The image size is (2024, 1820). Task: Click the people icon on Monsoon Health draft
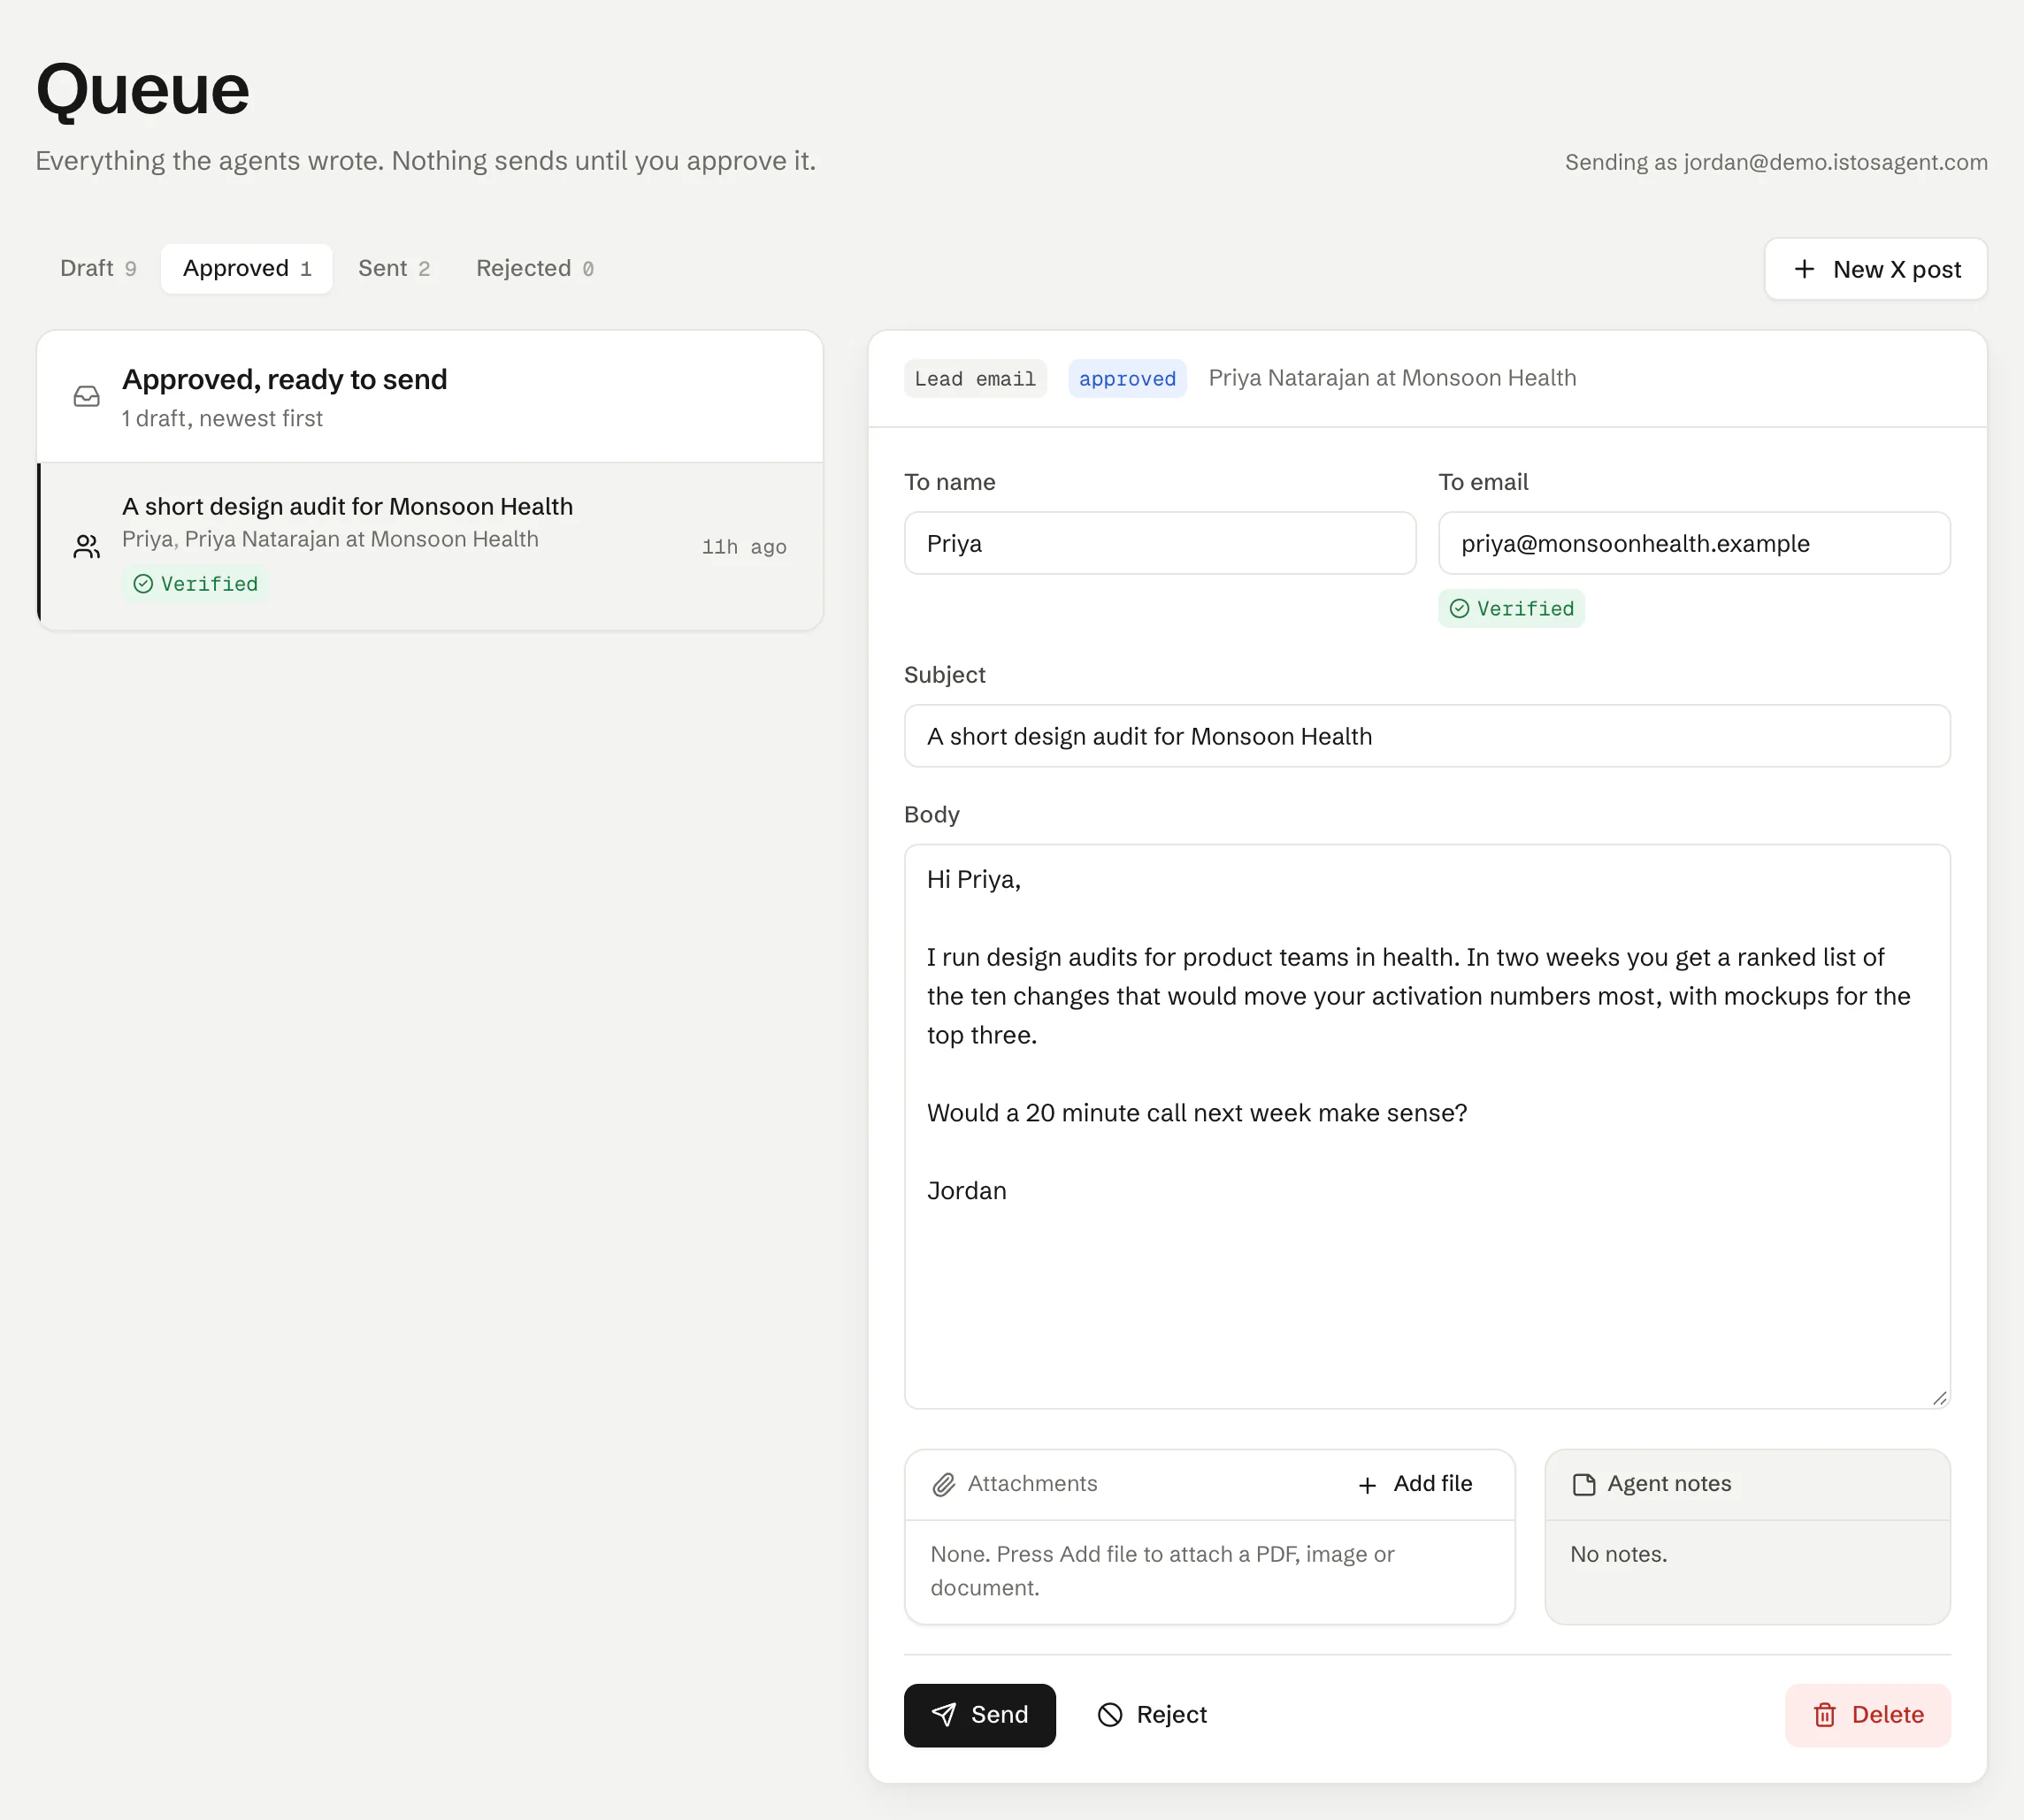pyautogui.click(x=87, y=546)
